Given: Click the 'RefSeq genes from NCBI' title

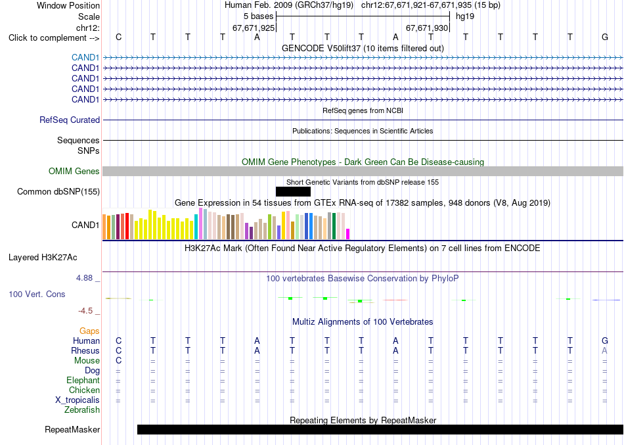Looking at the screenshot, I should click(363, 110).
